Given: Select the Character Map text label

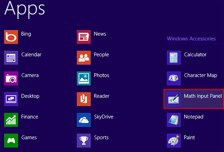Looking at the screenshot, I should (200, 76).
